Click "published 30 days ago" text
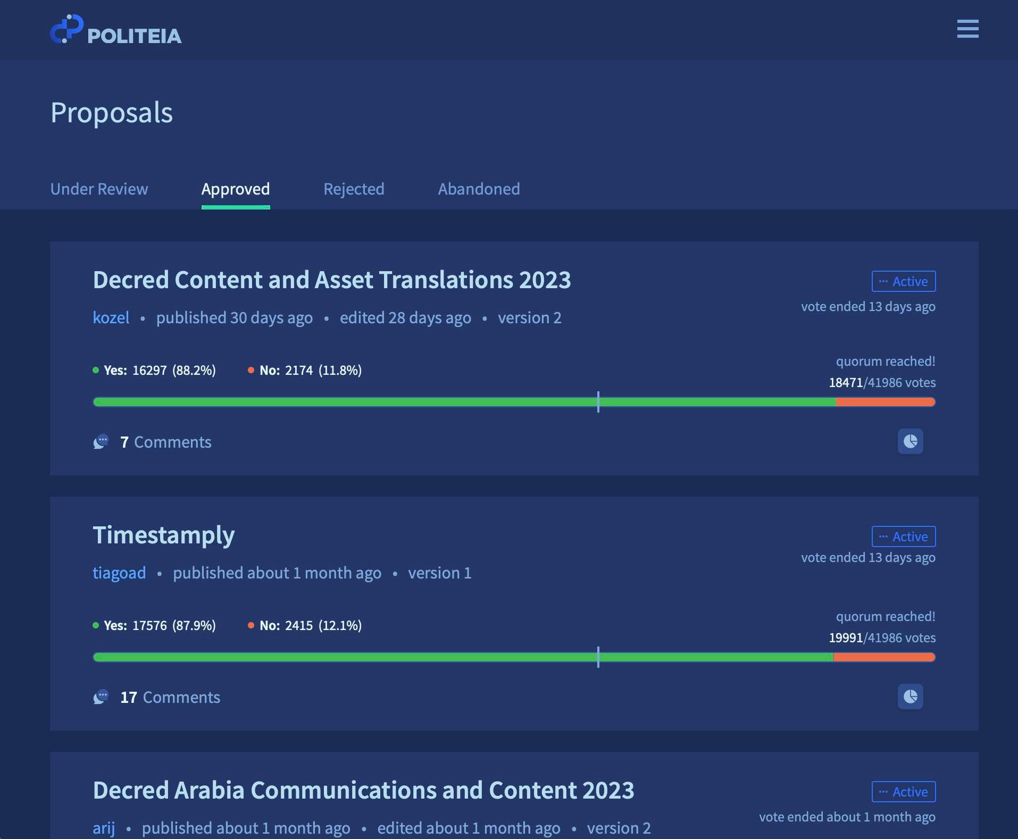 point(235,317)
